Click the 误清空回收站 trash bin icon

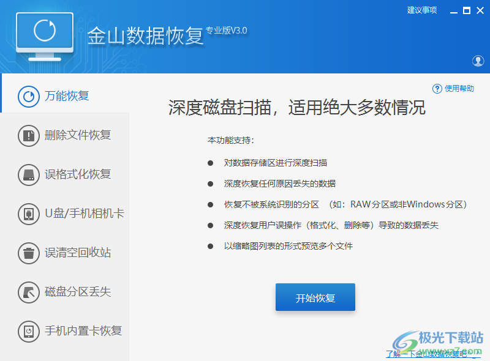(29, 253)
